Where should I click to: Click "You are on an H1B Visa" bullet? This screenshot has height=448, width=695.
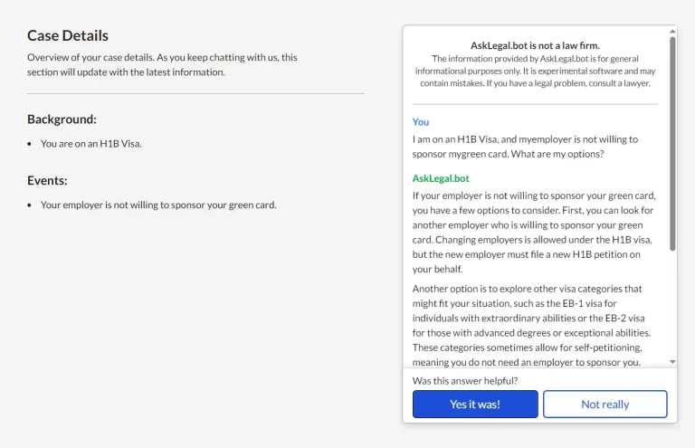pos(90,143)
